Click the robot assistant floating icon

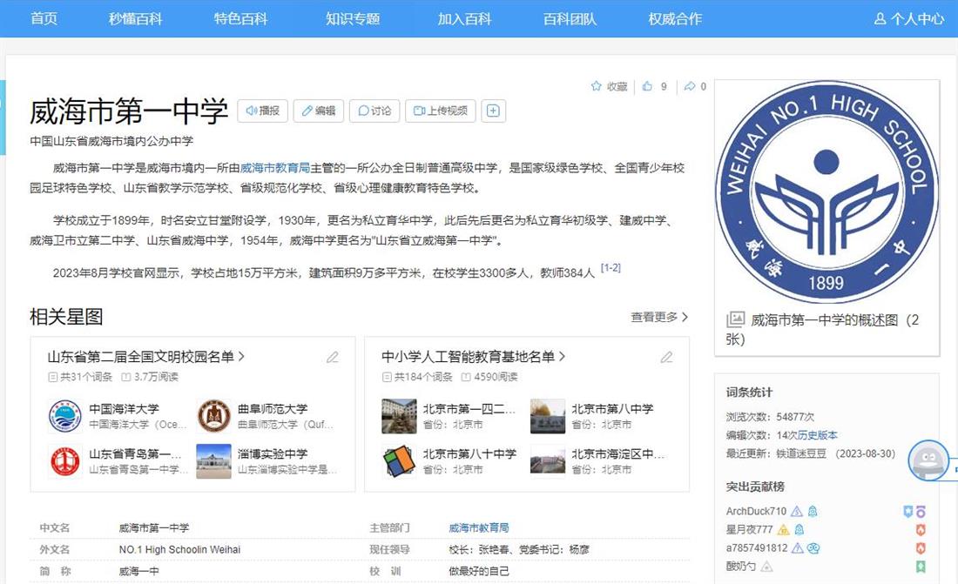pos(928,460)
